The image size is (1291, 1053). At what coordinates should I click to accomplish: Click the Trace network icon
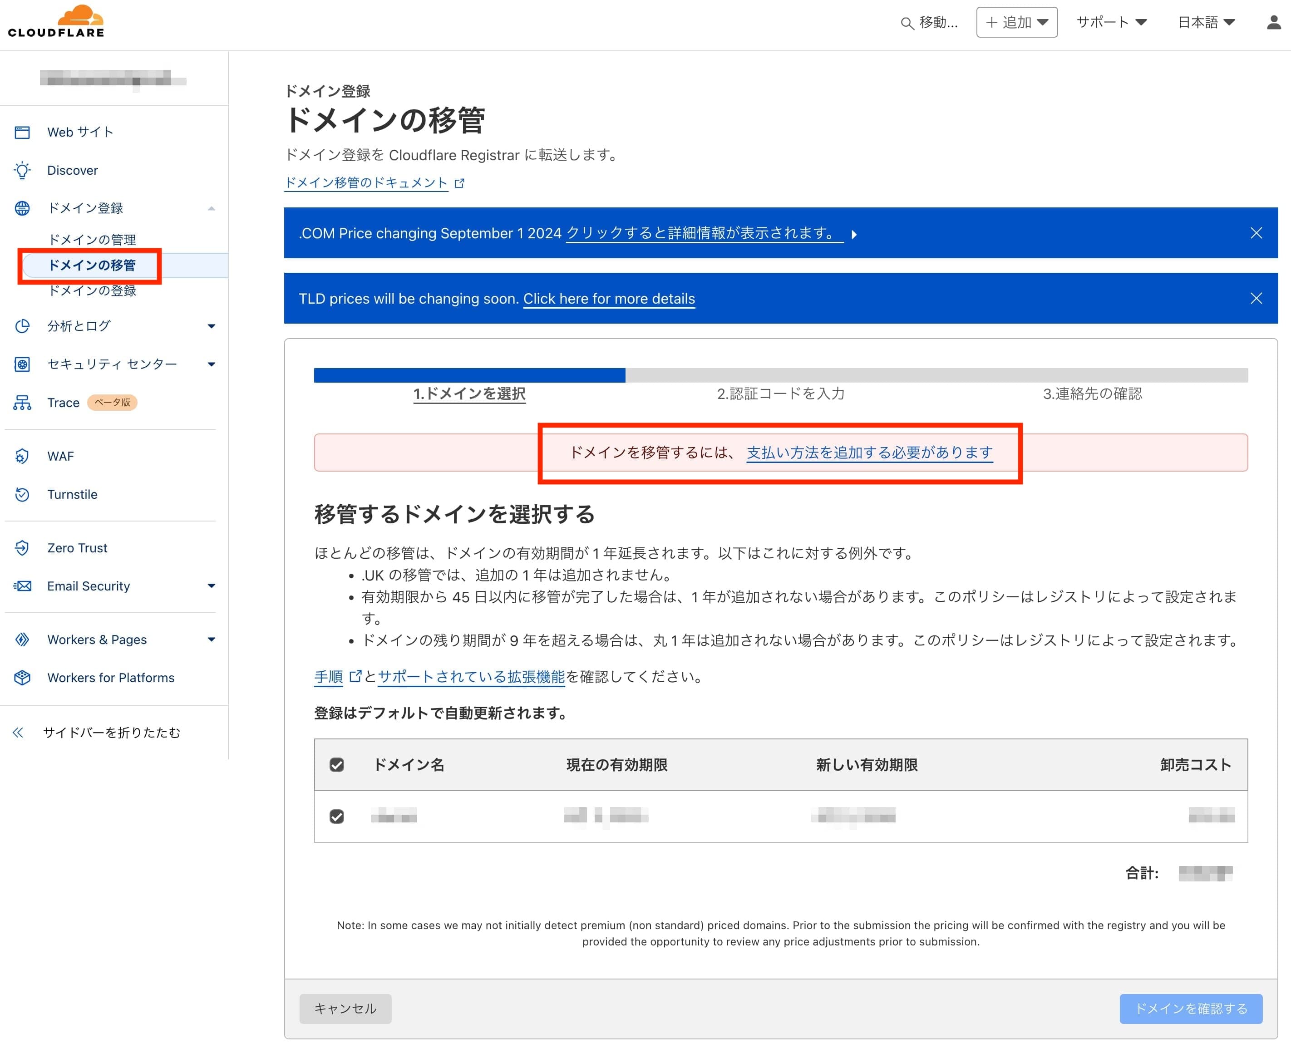22,403
